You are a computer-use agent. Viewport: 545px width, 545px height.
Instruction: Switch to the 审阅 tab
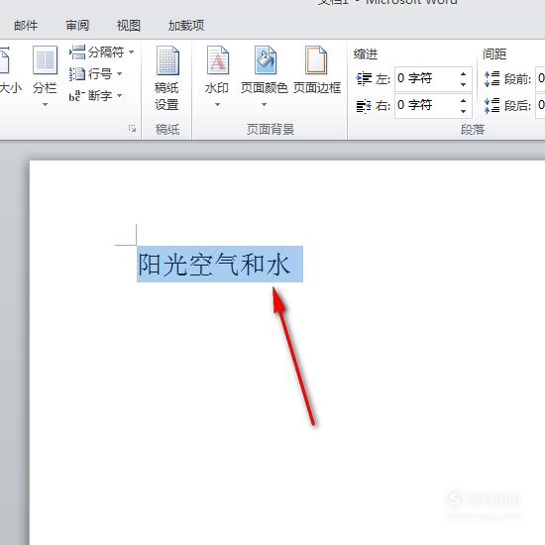[x=77, y=26]
